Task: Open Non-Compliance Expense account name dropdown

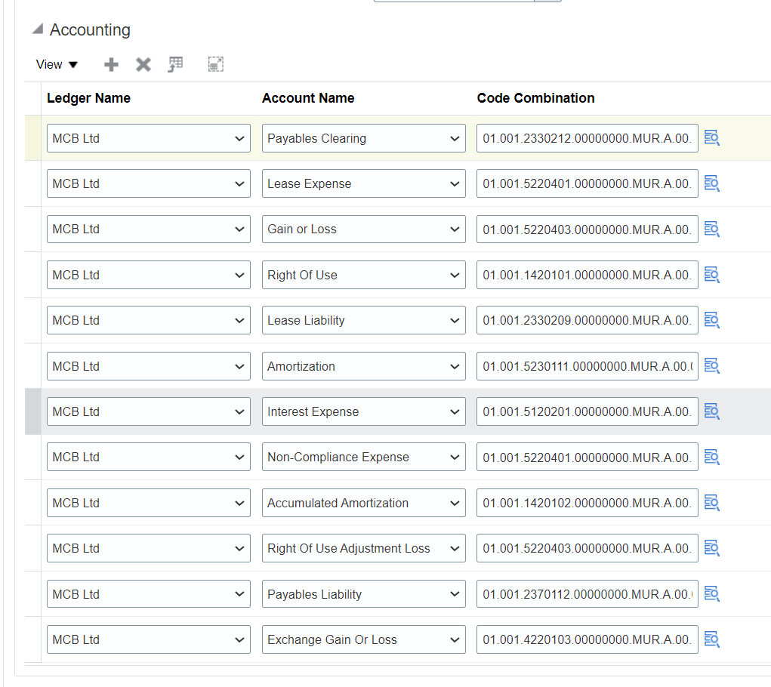Action: coord(363,457)
